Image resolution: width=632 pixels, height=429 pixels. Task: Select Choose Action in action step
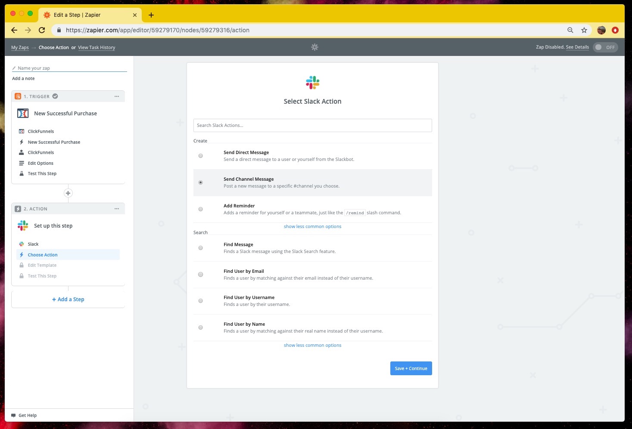(68, 255)
